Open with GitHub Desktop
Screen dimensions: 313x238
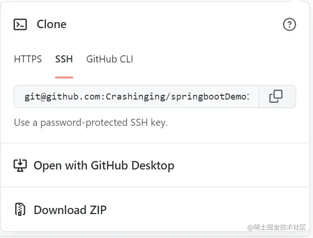point(104,165)
